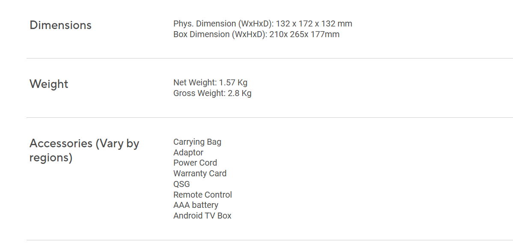Click the Weight section heading
The width and height of the screenshot is (513, 248).
[49, 84]
